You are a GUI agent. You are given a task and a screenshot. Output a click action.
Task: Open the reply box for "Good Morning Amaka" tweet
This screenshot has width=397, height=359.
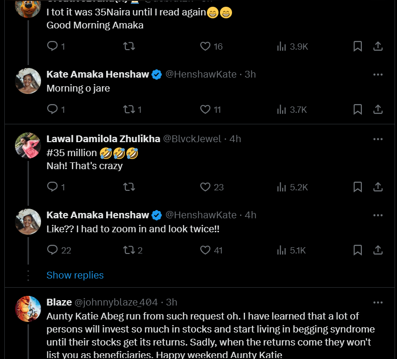coord(52,46)
